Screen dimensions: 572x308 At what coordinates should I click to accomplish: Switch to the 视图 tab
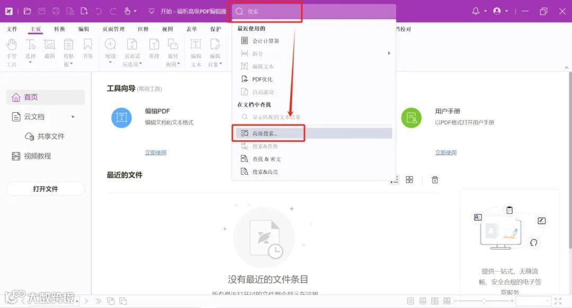click(x=167, y=29)
